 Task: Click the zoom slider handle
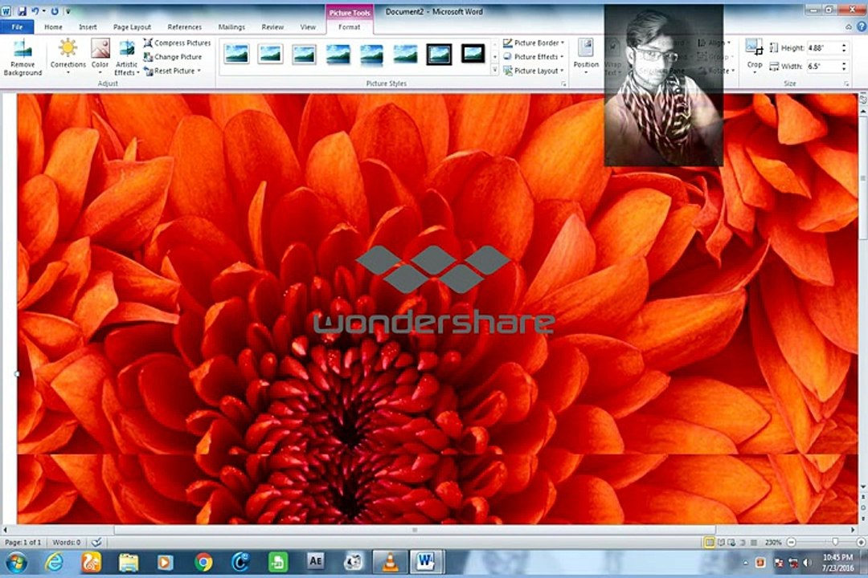[835, 543]
